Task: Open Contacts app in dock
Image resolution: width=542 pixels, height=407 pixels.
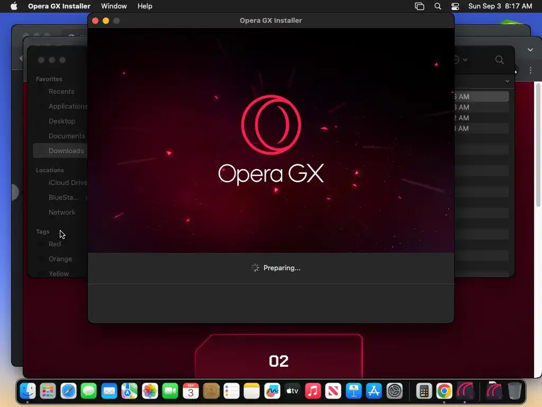Action: coord(211,392)
